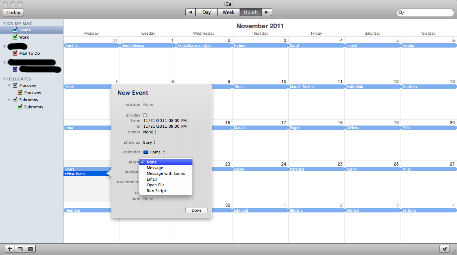Click the from date 11/21/2011 08:00 PM

(165, 121)
